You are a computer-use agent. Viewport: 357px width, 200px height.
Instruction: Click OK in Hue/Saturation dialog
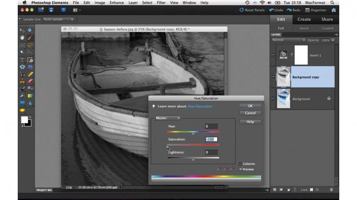[250, 106]
